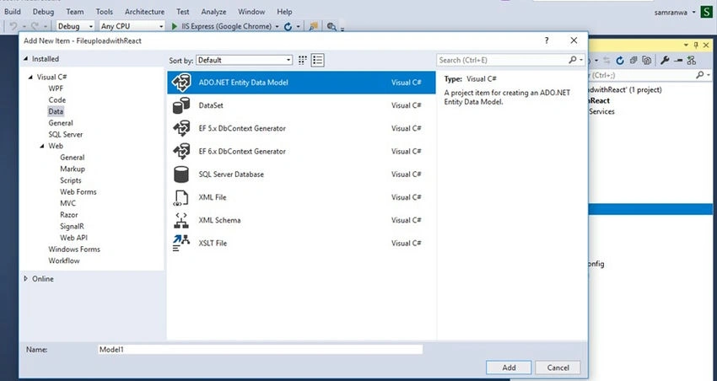Click Preview Selected Items in Solution Explorer
The image size is (717, 381).
pyautogui.click(x=678, y=61)
